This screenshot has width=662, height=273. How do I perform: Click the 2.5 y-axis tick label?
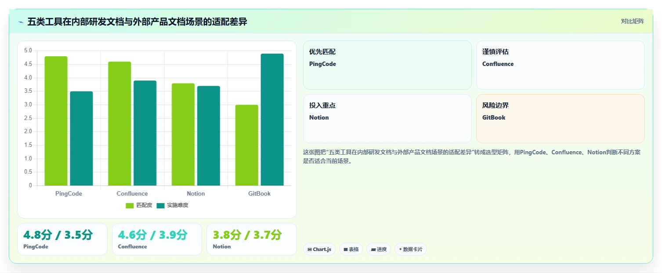pyautogui.click(x=28, y=118)
